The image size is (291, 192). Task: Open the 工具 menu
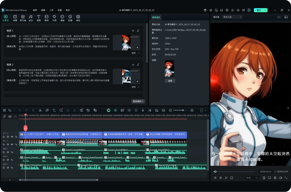(52, 10)
